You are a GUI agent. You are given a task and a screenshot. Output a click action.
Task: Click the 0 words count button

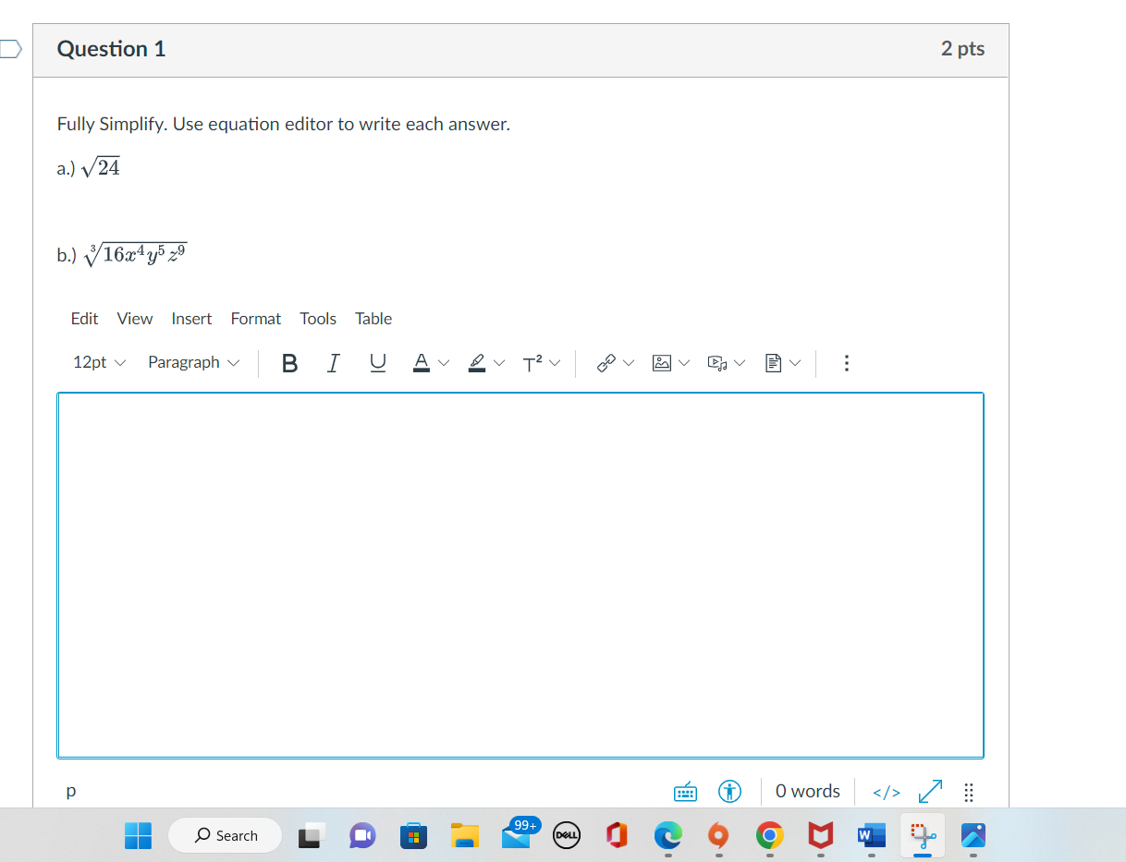[x=808, y=792]
